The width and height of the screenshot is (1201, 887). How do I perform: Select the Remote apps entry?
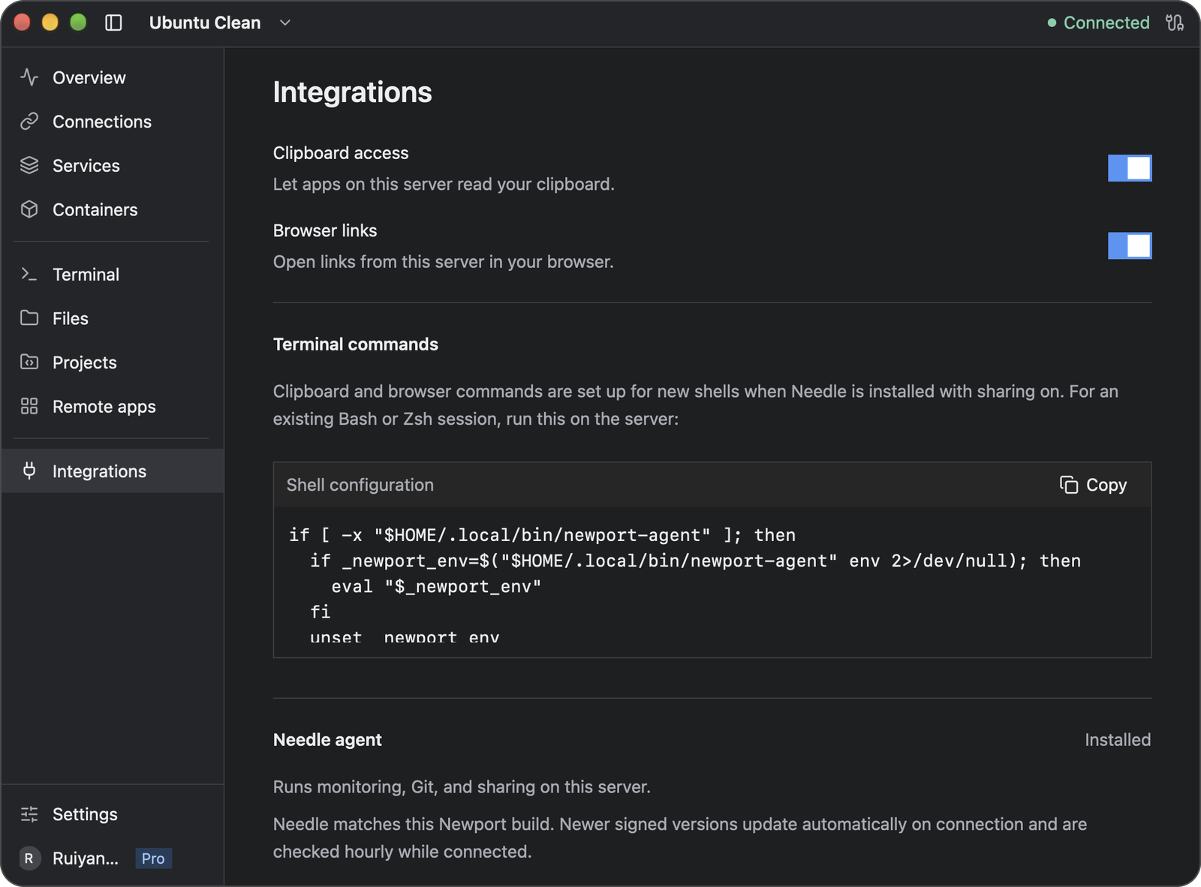[113, 406]
